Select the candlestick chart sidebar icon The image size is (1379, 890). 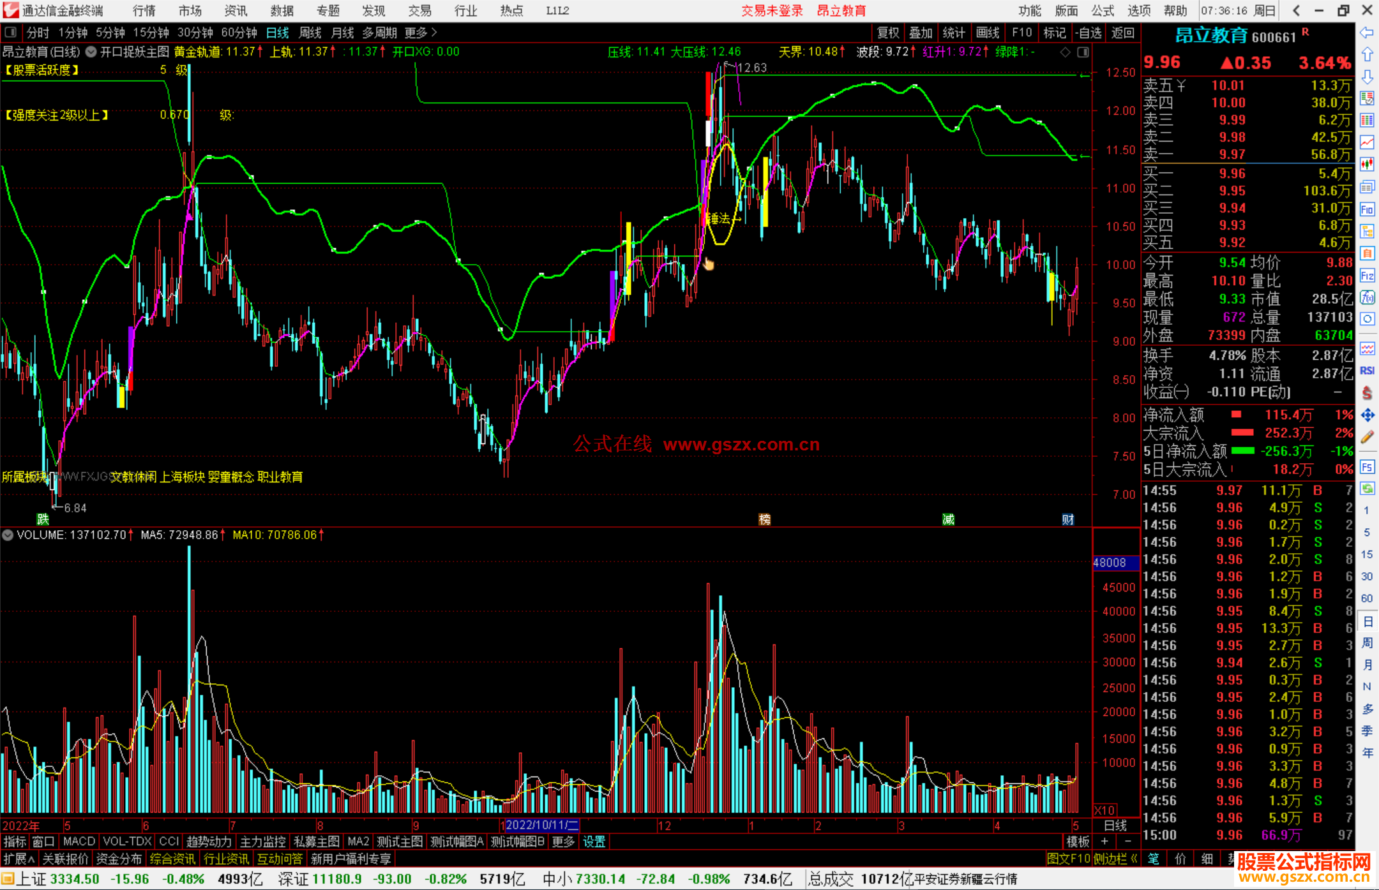(x=1367, y=164)
